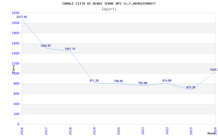Click the 2024 x-axis year label
This screenshot has height=136, width=218.
[x=215, y=131]
